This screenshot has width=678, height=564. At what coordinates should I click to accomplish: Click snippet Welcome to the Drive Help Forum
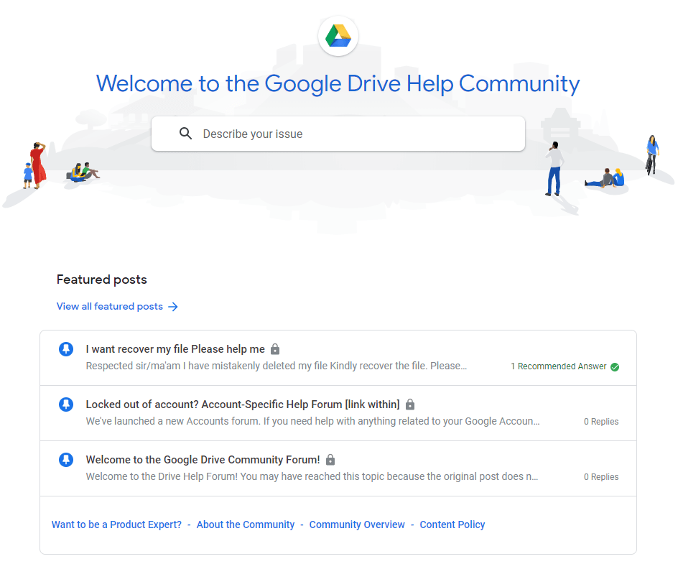pos(312,476)
